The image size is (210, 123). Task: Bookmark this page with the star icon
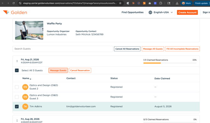(x=120, y=3)
